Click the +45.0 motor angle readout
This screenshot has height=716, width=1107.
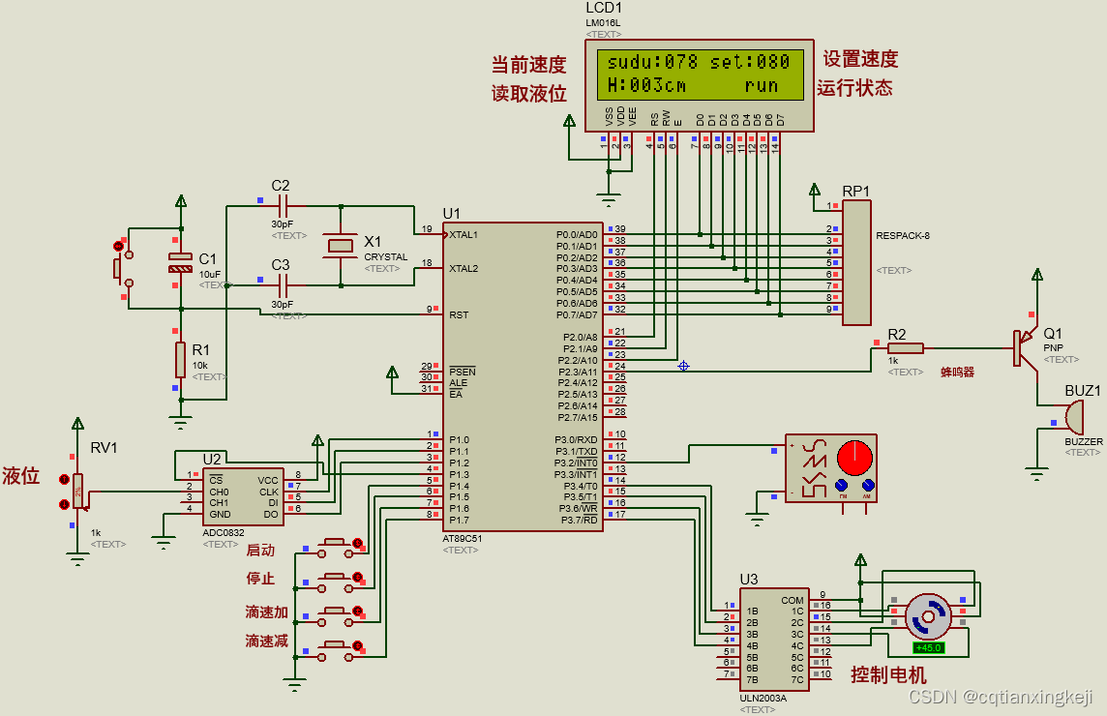[928, 647]
